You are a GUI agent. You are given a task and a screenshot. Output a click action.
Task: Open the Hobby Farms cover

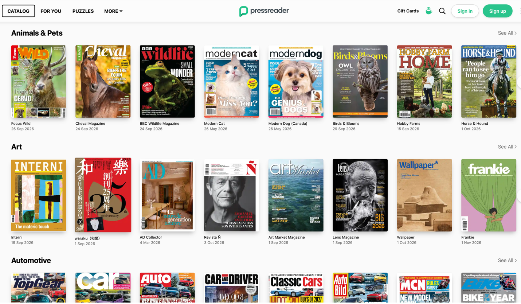[x=424, y=81]
